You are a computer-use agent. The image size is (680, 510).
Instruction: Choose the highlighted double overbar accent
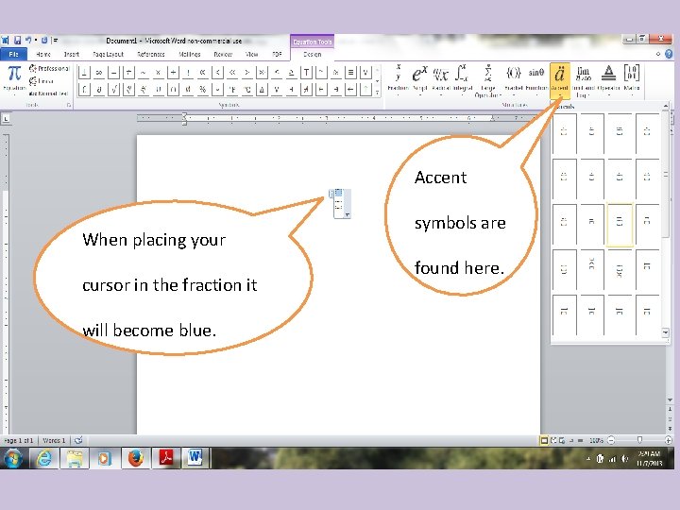point(620,225)
